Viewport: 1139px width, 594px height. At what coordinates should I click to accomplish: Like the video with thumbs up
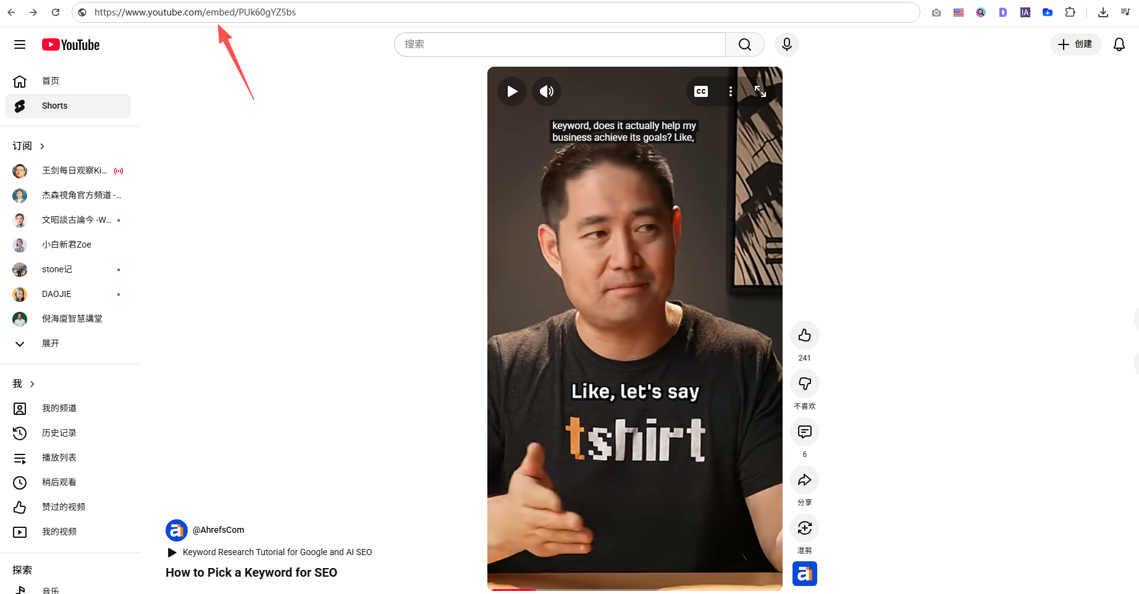805,335
